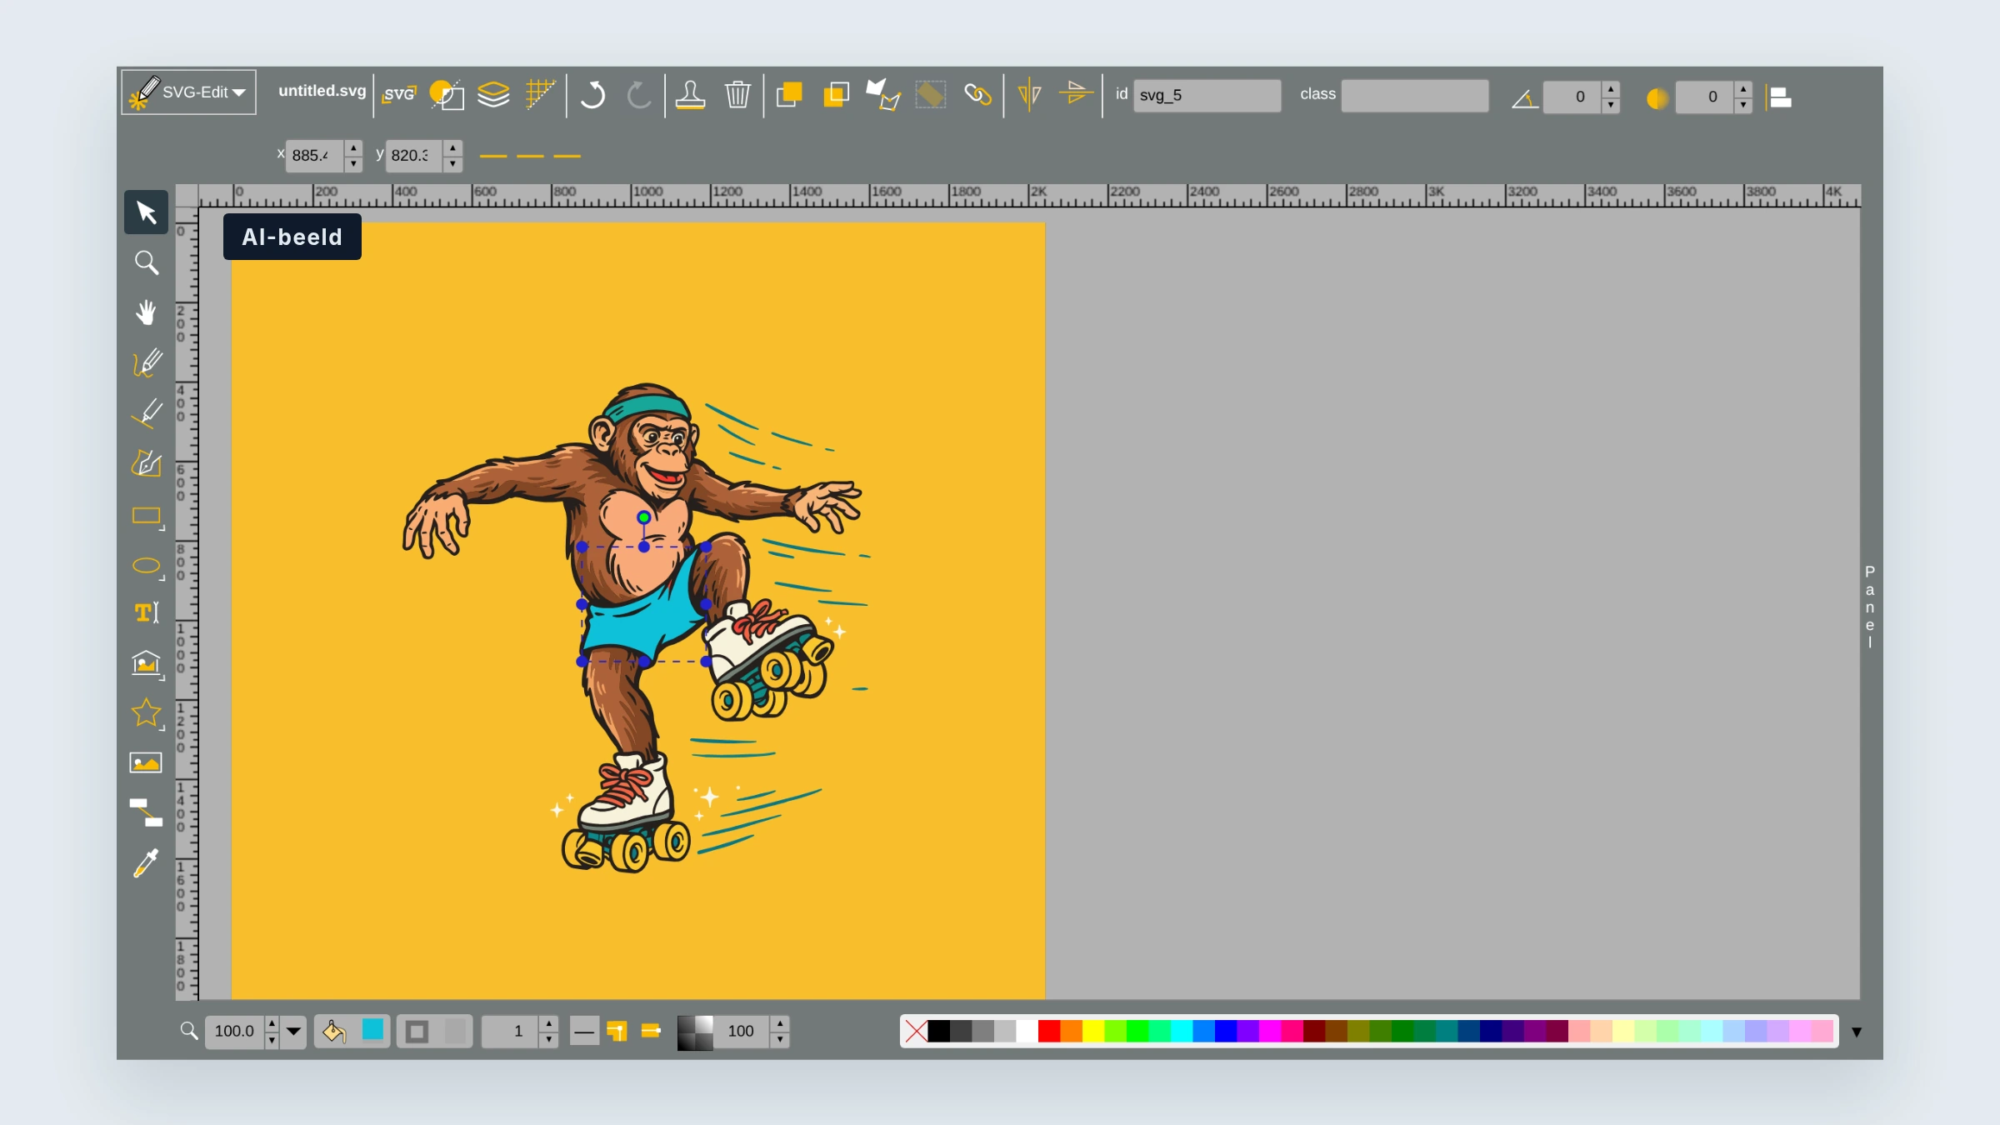The height and width of the screenshot is (1125, 2000).
Task: Choose the Pan hand tool
Action: coord(146,312)
